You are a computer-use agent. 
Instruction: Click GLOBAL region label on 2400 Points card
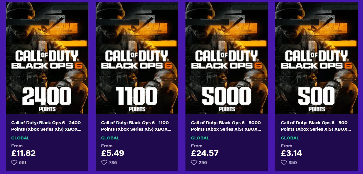coord(20,138)
